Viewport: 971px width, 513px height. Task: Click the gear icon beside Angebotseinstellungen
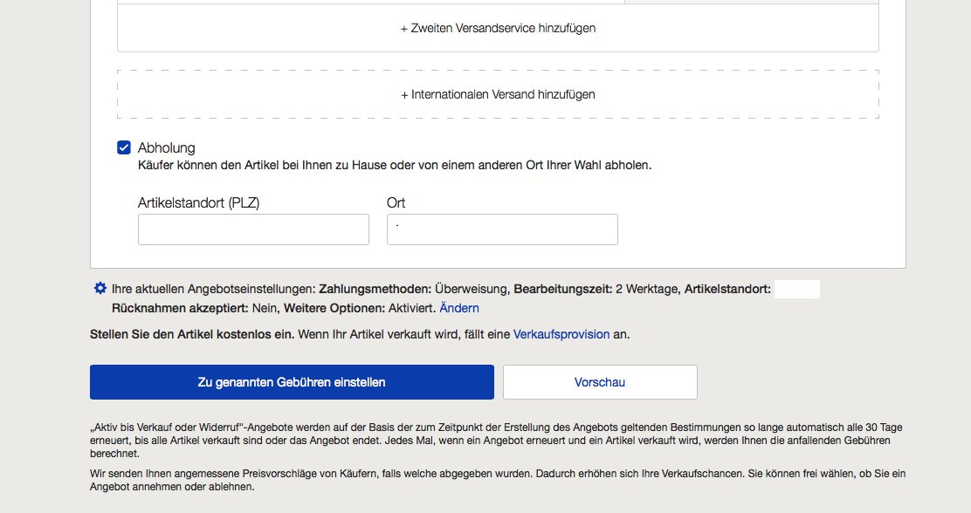(x=100, y=288)
